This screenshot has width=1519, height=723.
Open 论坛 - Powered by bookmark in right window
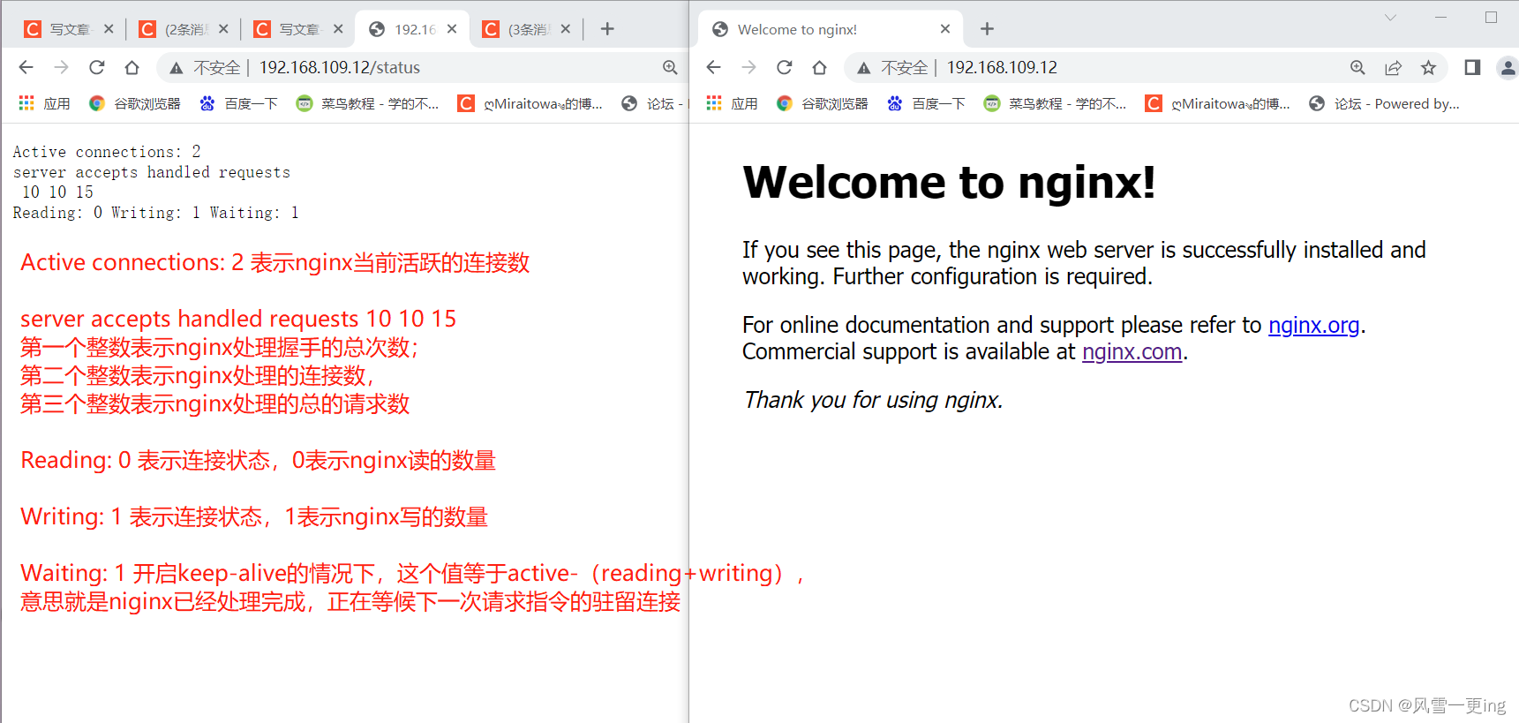pyautogui.click(x=1384, y=103)
